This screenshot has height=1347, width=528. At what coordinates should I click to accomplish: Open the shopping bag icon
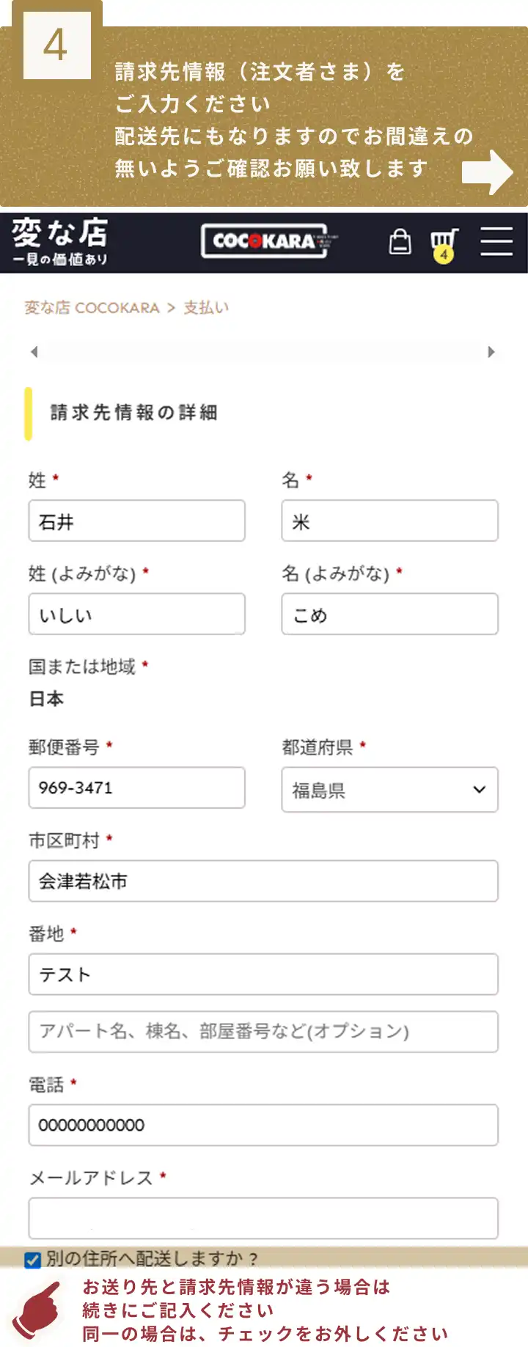pos(400,241)
